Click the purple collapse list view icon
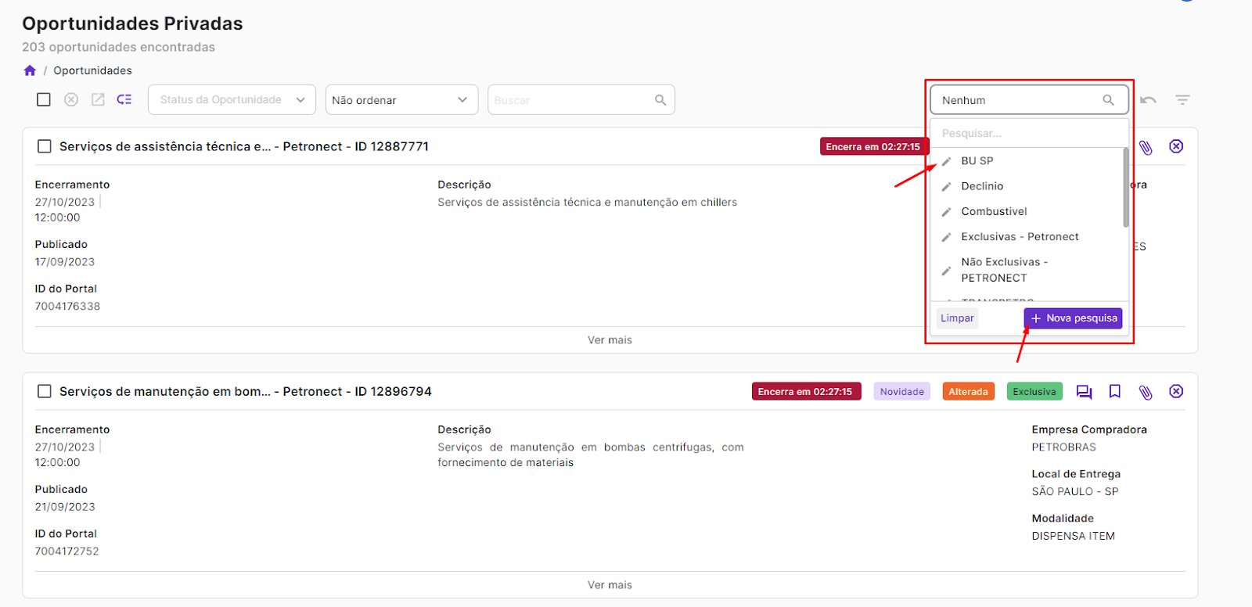 pyautogui.click(x=124, y=99)
